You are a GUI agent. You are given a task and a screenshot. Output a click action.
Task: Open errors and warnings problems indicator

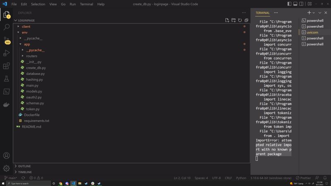[x=36, y=178]
